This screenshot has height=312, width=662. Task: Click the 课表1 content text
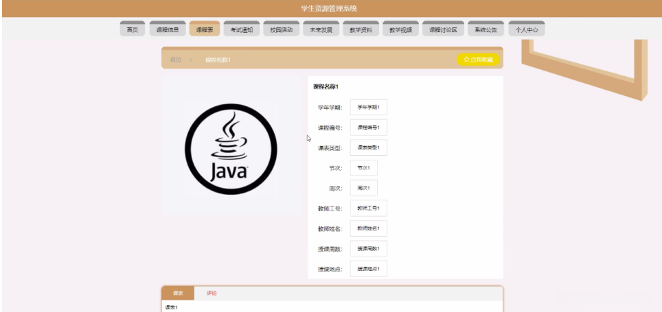(x=171, y=307)
